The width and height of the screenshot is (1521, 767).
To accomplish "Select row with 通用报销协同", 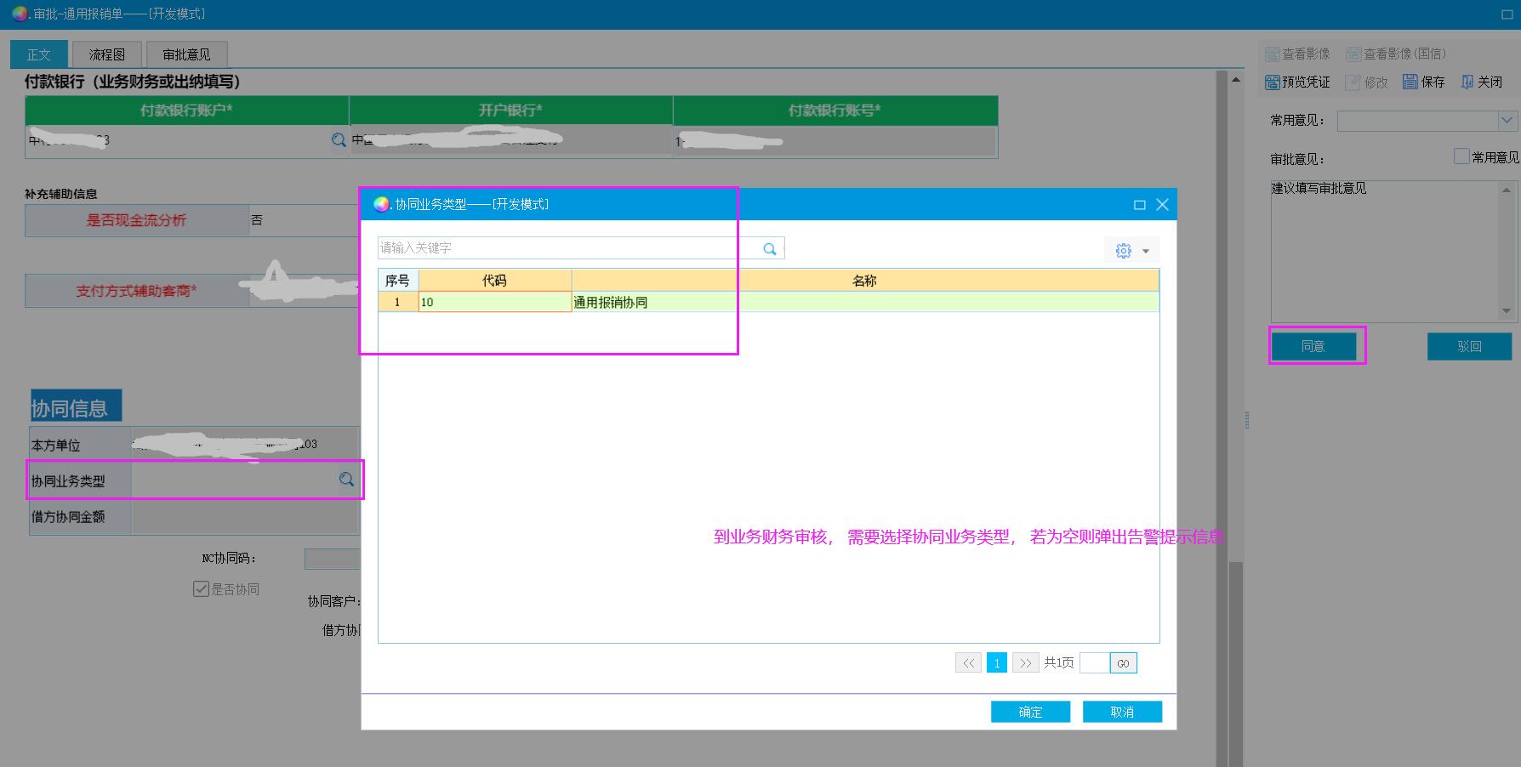I will pos(609,302).
